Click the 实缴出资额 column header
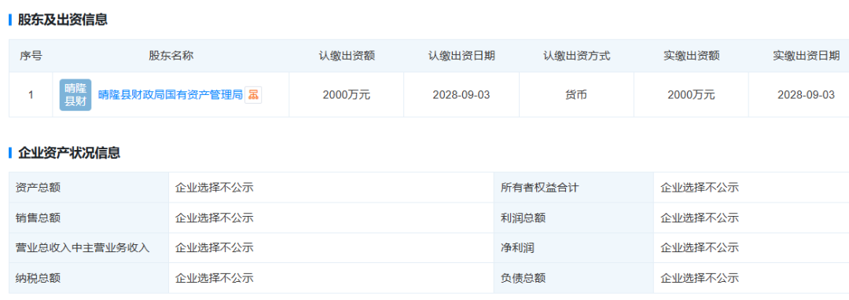 pos(692,56)
